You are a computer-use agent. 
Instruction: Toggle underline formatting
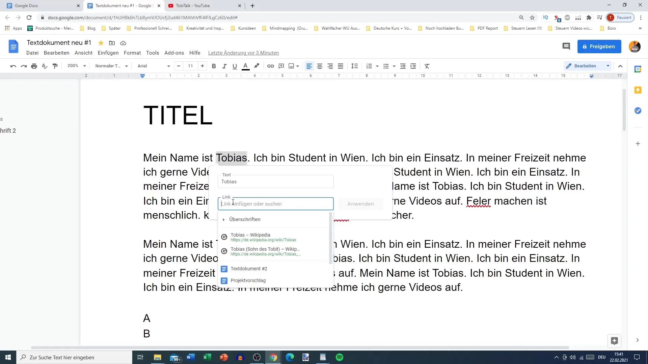tap(235, 66)
